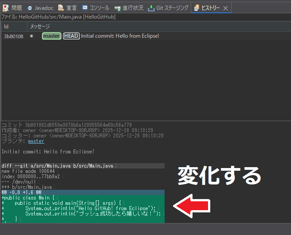The width and height of the screenshot is (291, 235).
Task: Click the HEAD ref label
Action: [71, 36]
